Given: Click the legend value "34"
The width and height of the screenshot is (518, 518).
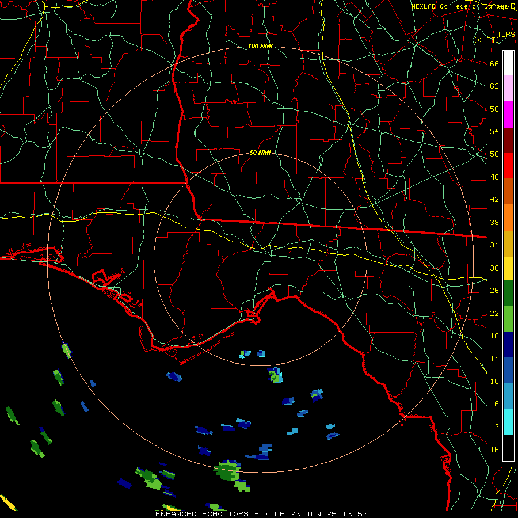Looking at the screenshot, I should [x=494, y=245].
